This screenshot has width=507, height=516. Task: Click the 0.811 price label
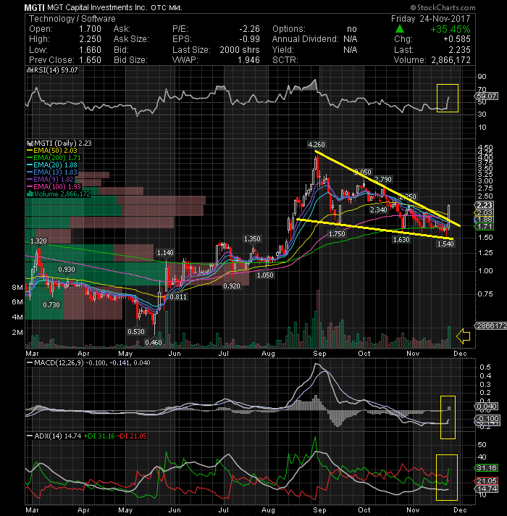tap(178, 296)
